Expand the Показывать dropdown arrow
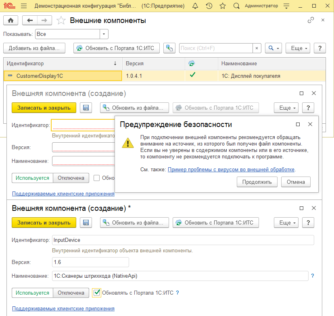334x316 pixels. (x=104, y=34)
